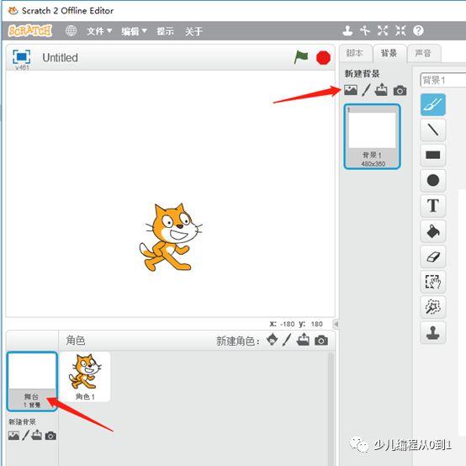The image size is (466, 466).
Task: Collapse the stage using small arrow expander
Action: 336,324
